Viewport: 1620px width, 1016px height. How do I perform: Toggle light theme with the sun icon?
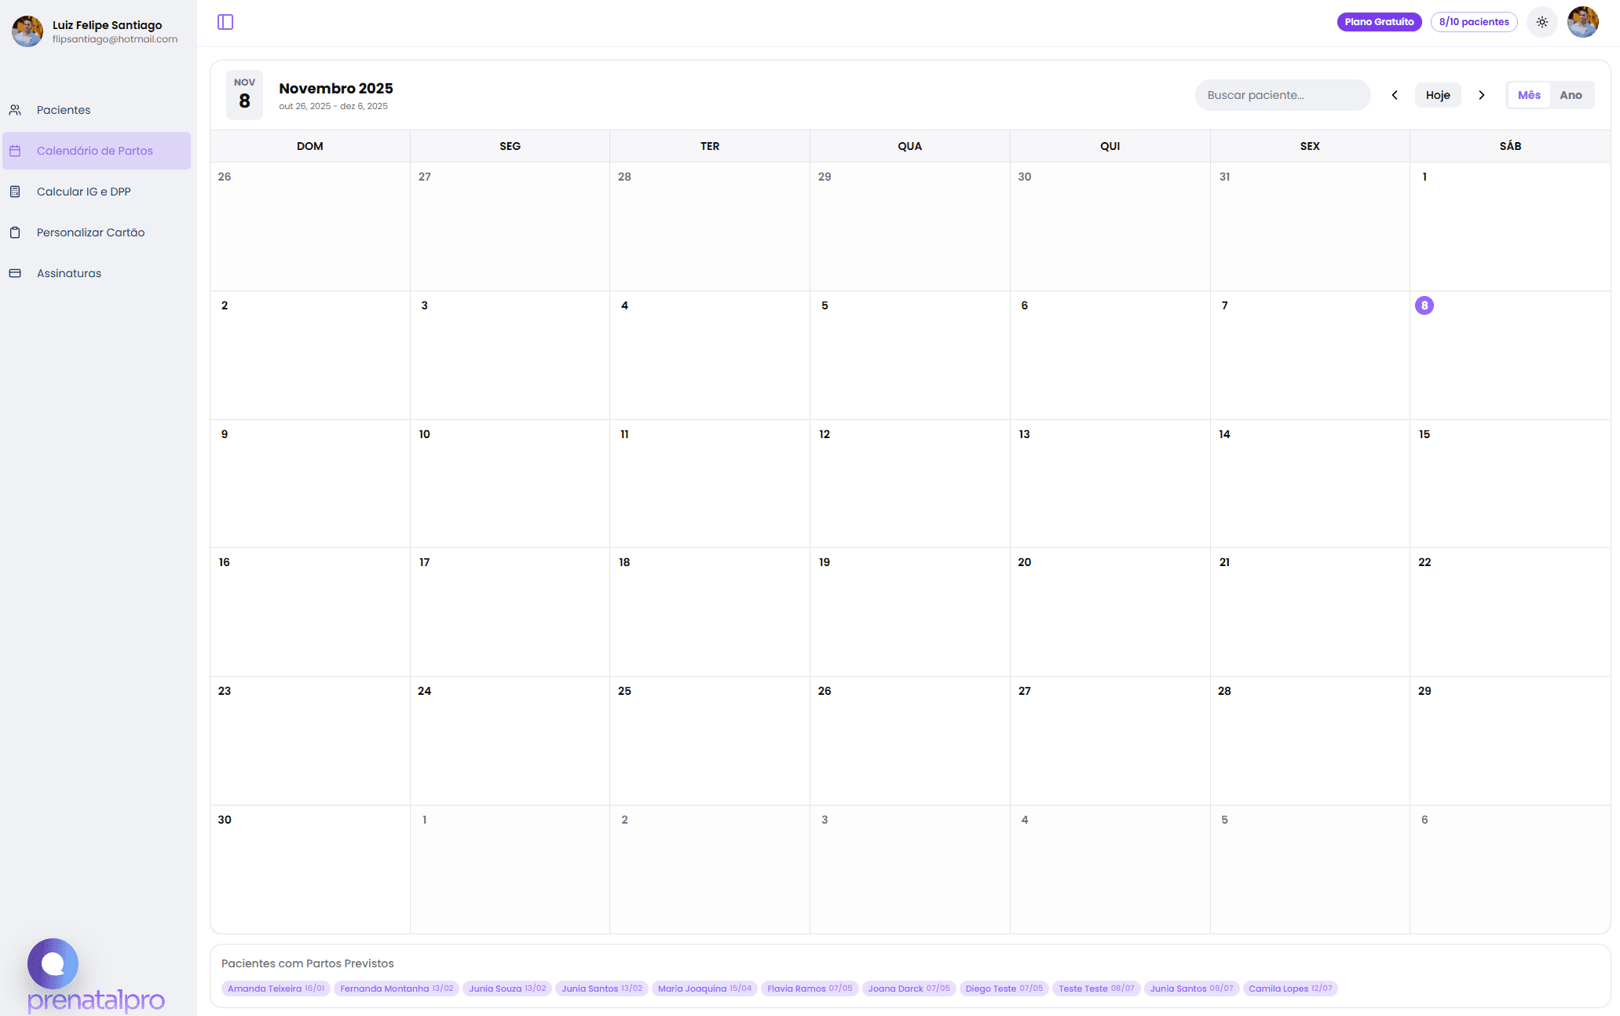point(1541,22)
